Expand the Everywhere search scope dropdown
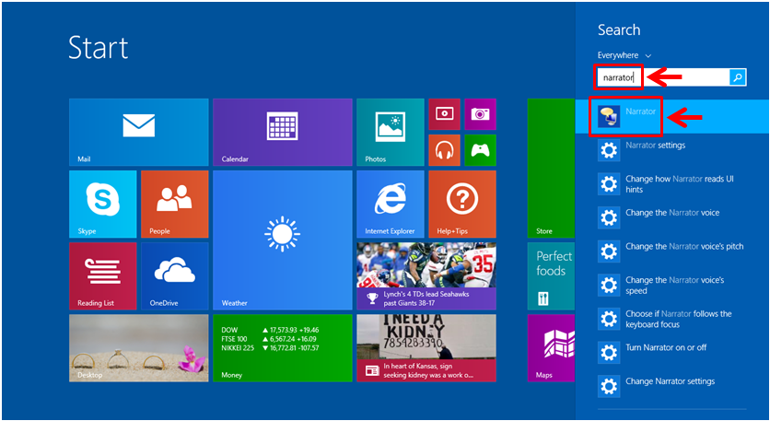 click(x=624, y=55)
